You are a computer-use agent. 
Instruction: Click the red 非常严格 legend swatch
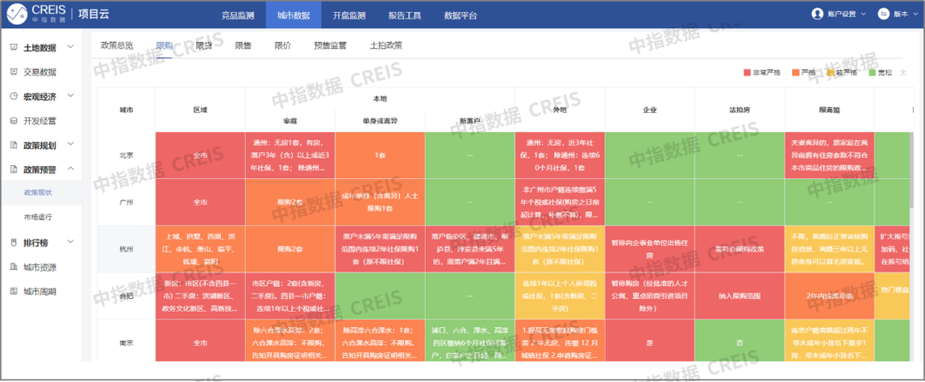[x=747, y=73]
